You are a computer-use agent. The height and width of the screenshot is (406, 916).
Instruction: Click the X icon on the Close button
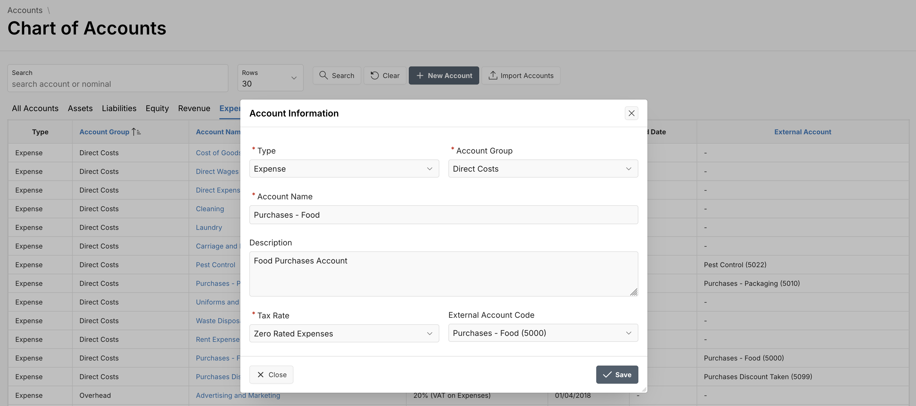click(x=260, y=375)
